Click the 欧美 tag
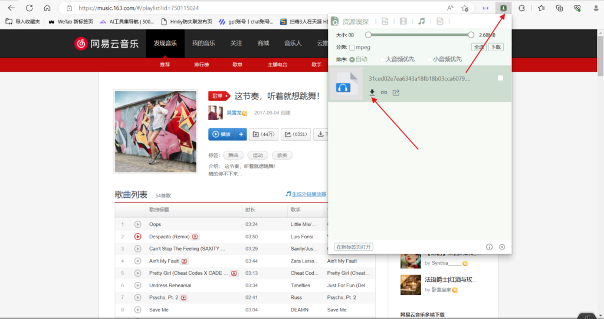The width and height of the screenshot is (604, 319). coord(282,155)
